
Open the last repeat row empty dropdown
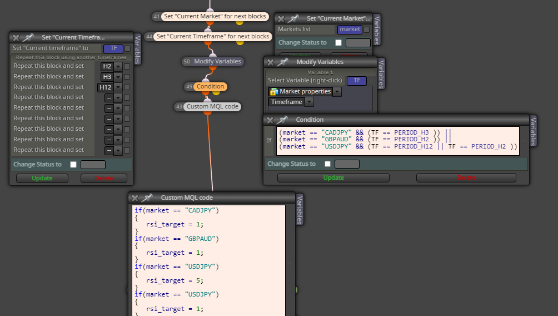coord(118,150)
